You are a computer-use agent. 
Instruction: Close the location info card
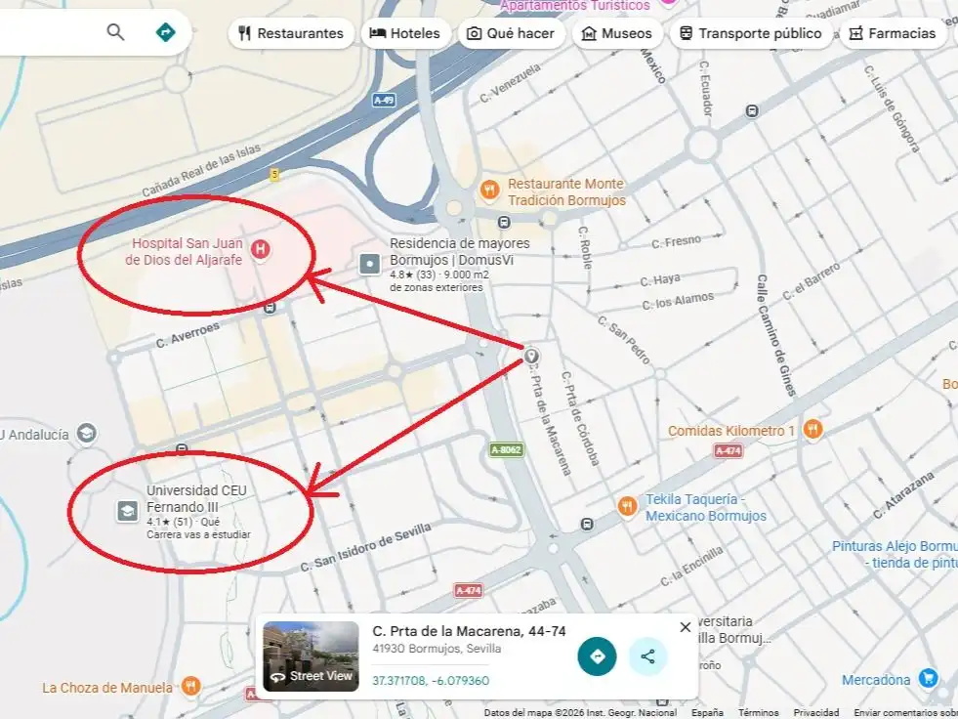[x=685, y=627]
